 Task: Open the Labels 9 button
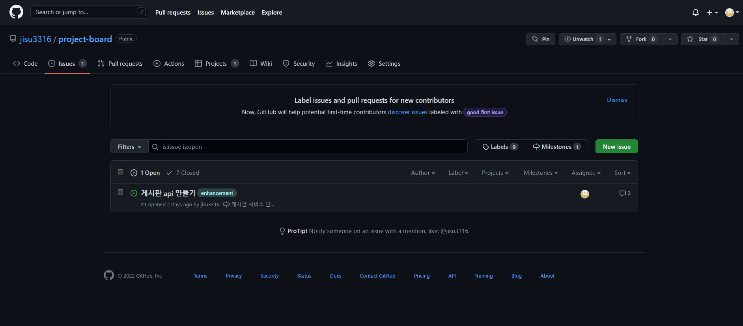(500, 146)
